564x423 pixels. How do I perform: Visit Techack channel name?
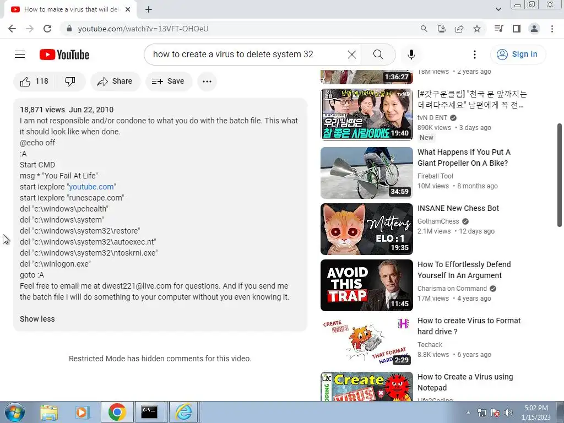[430, 345]
